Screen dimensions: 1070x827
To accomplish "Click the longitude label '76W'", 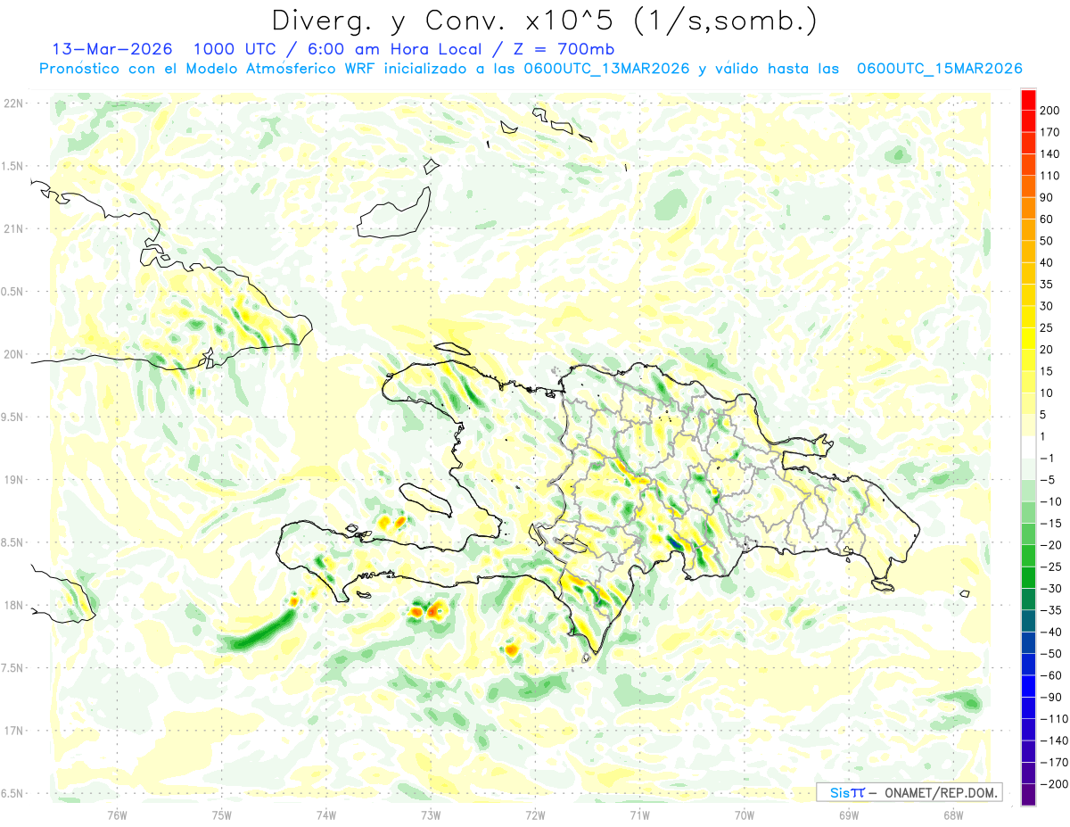I will [117, 815].
